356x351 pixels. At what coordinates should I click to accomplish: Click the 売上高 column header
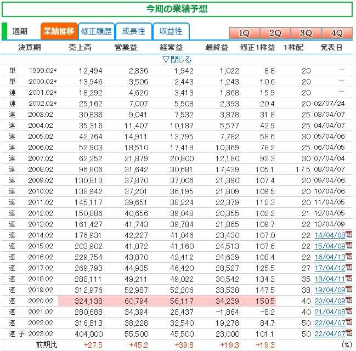[x=80, y=47]
